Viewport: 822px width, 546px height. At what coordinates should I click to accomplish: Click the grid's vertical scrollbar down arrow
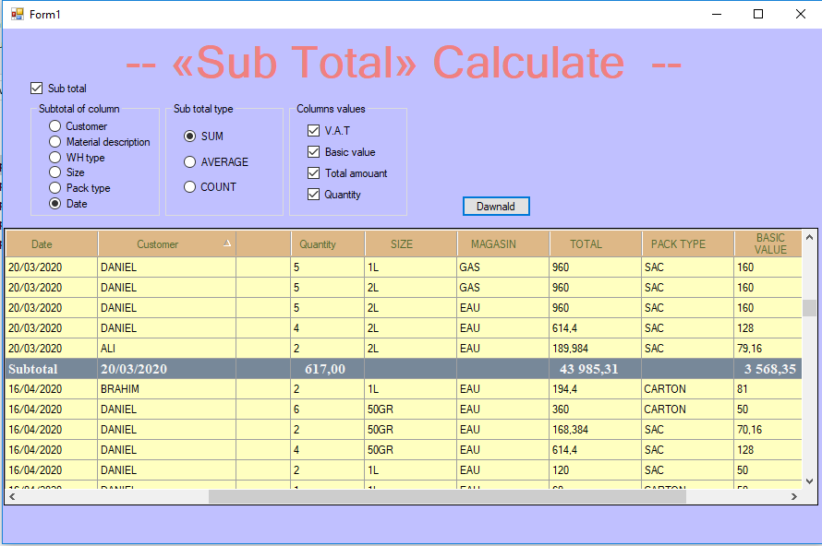point(809,481)
